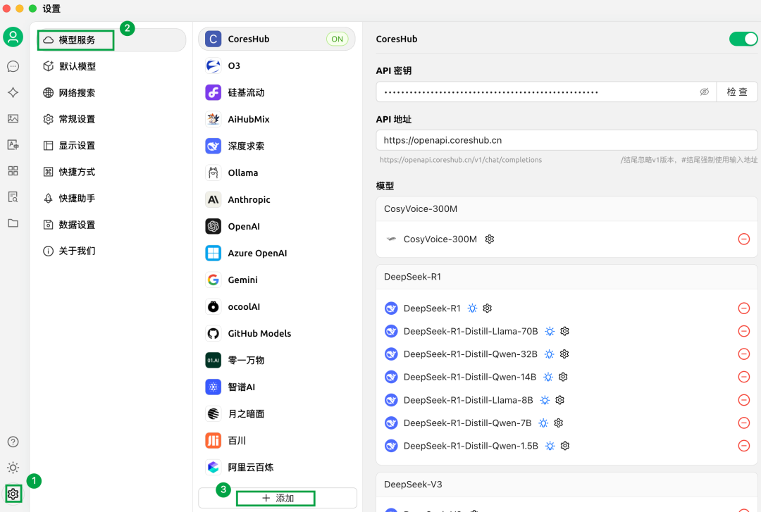Screen dimensions: 761x512
Task: Select the 百川 provider
Action: [277, 440]
